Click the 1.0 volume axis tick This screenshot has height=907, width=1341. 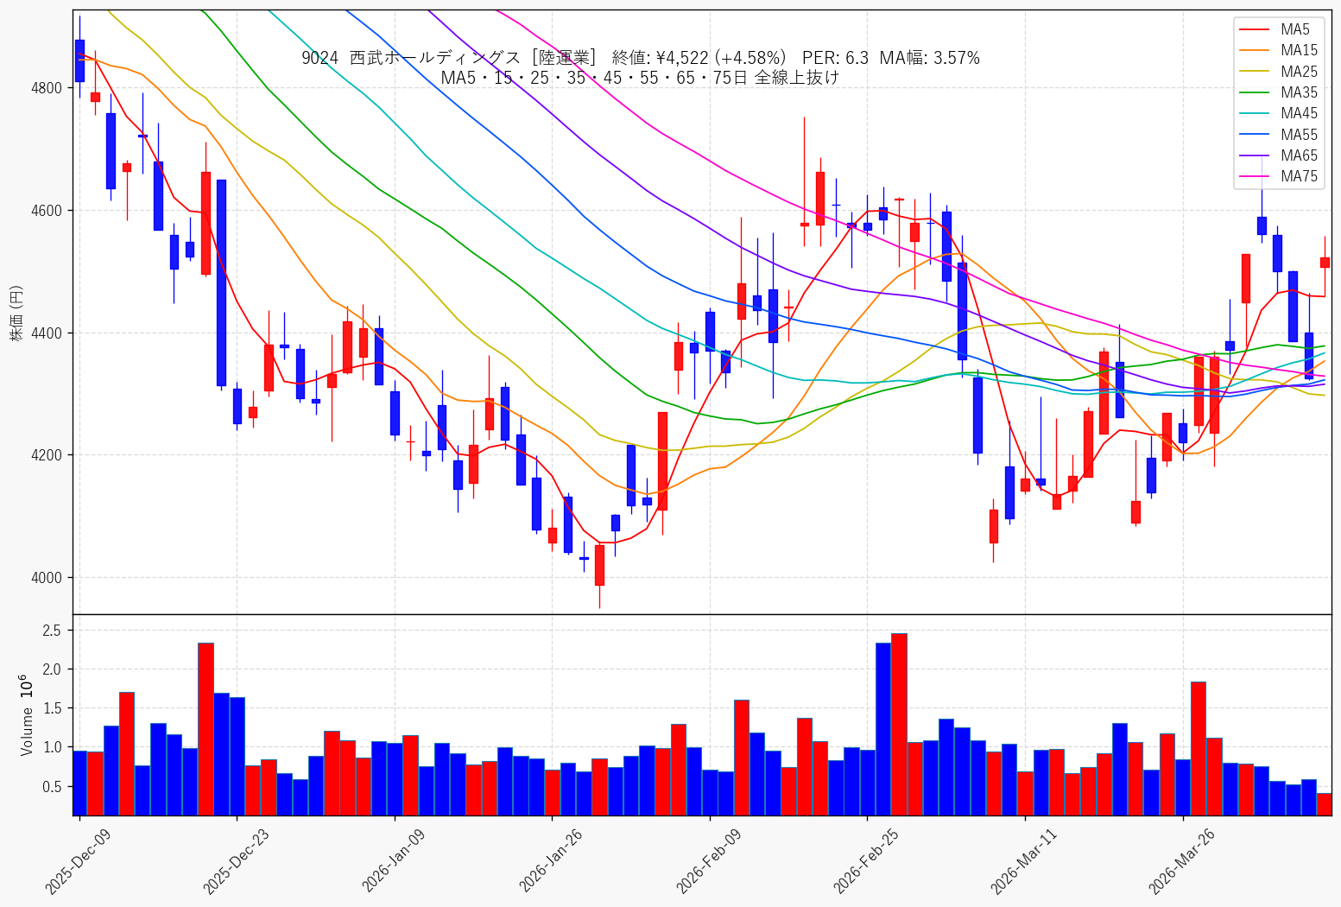(x=52, y=747)
